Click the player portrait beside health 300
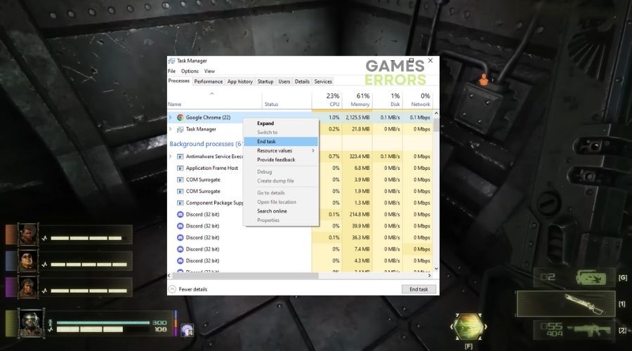 31,323
